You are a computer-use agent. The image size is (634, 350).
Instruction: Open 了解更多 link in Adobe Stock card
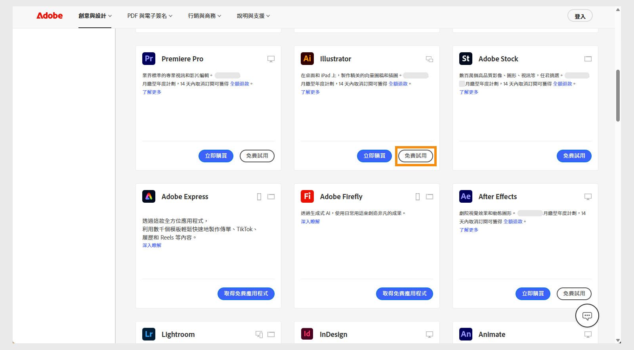pos(469,92)
